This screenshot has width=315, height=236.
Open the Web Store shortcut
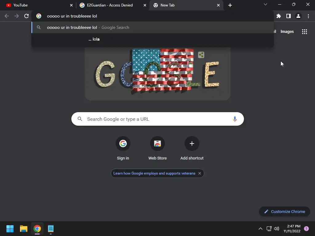pos(157,148)
